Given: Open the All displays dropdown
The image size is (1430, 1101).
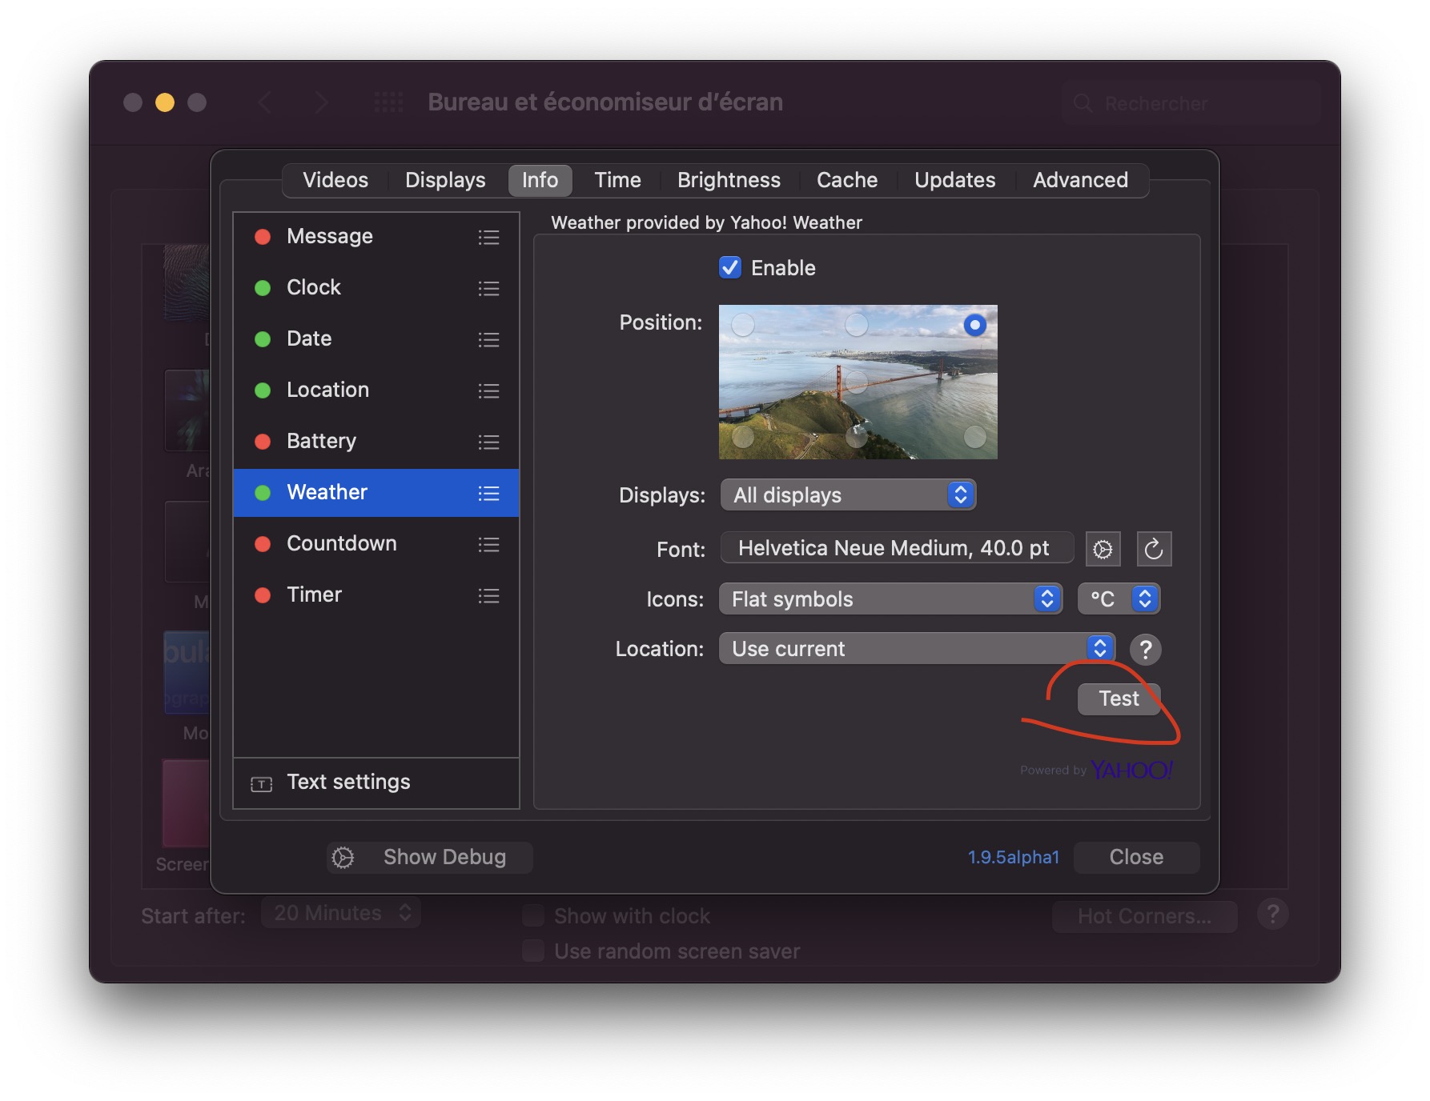Looking at the screenshot, I should click(x=848, y=495).
